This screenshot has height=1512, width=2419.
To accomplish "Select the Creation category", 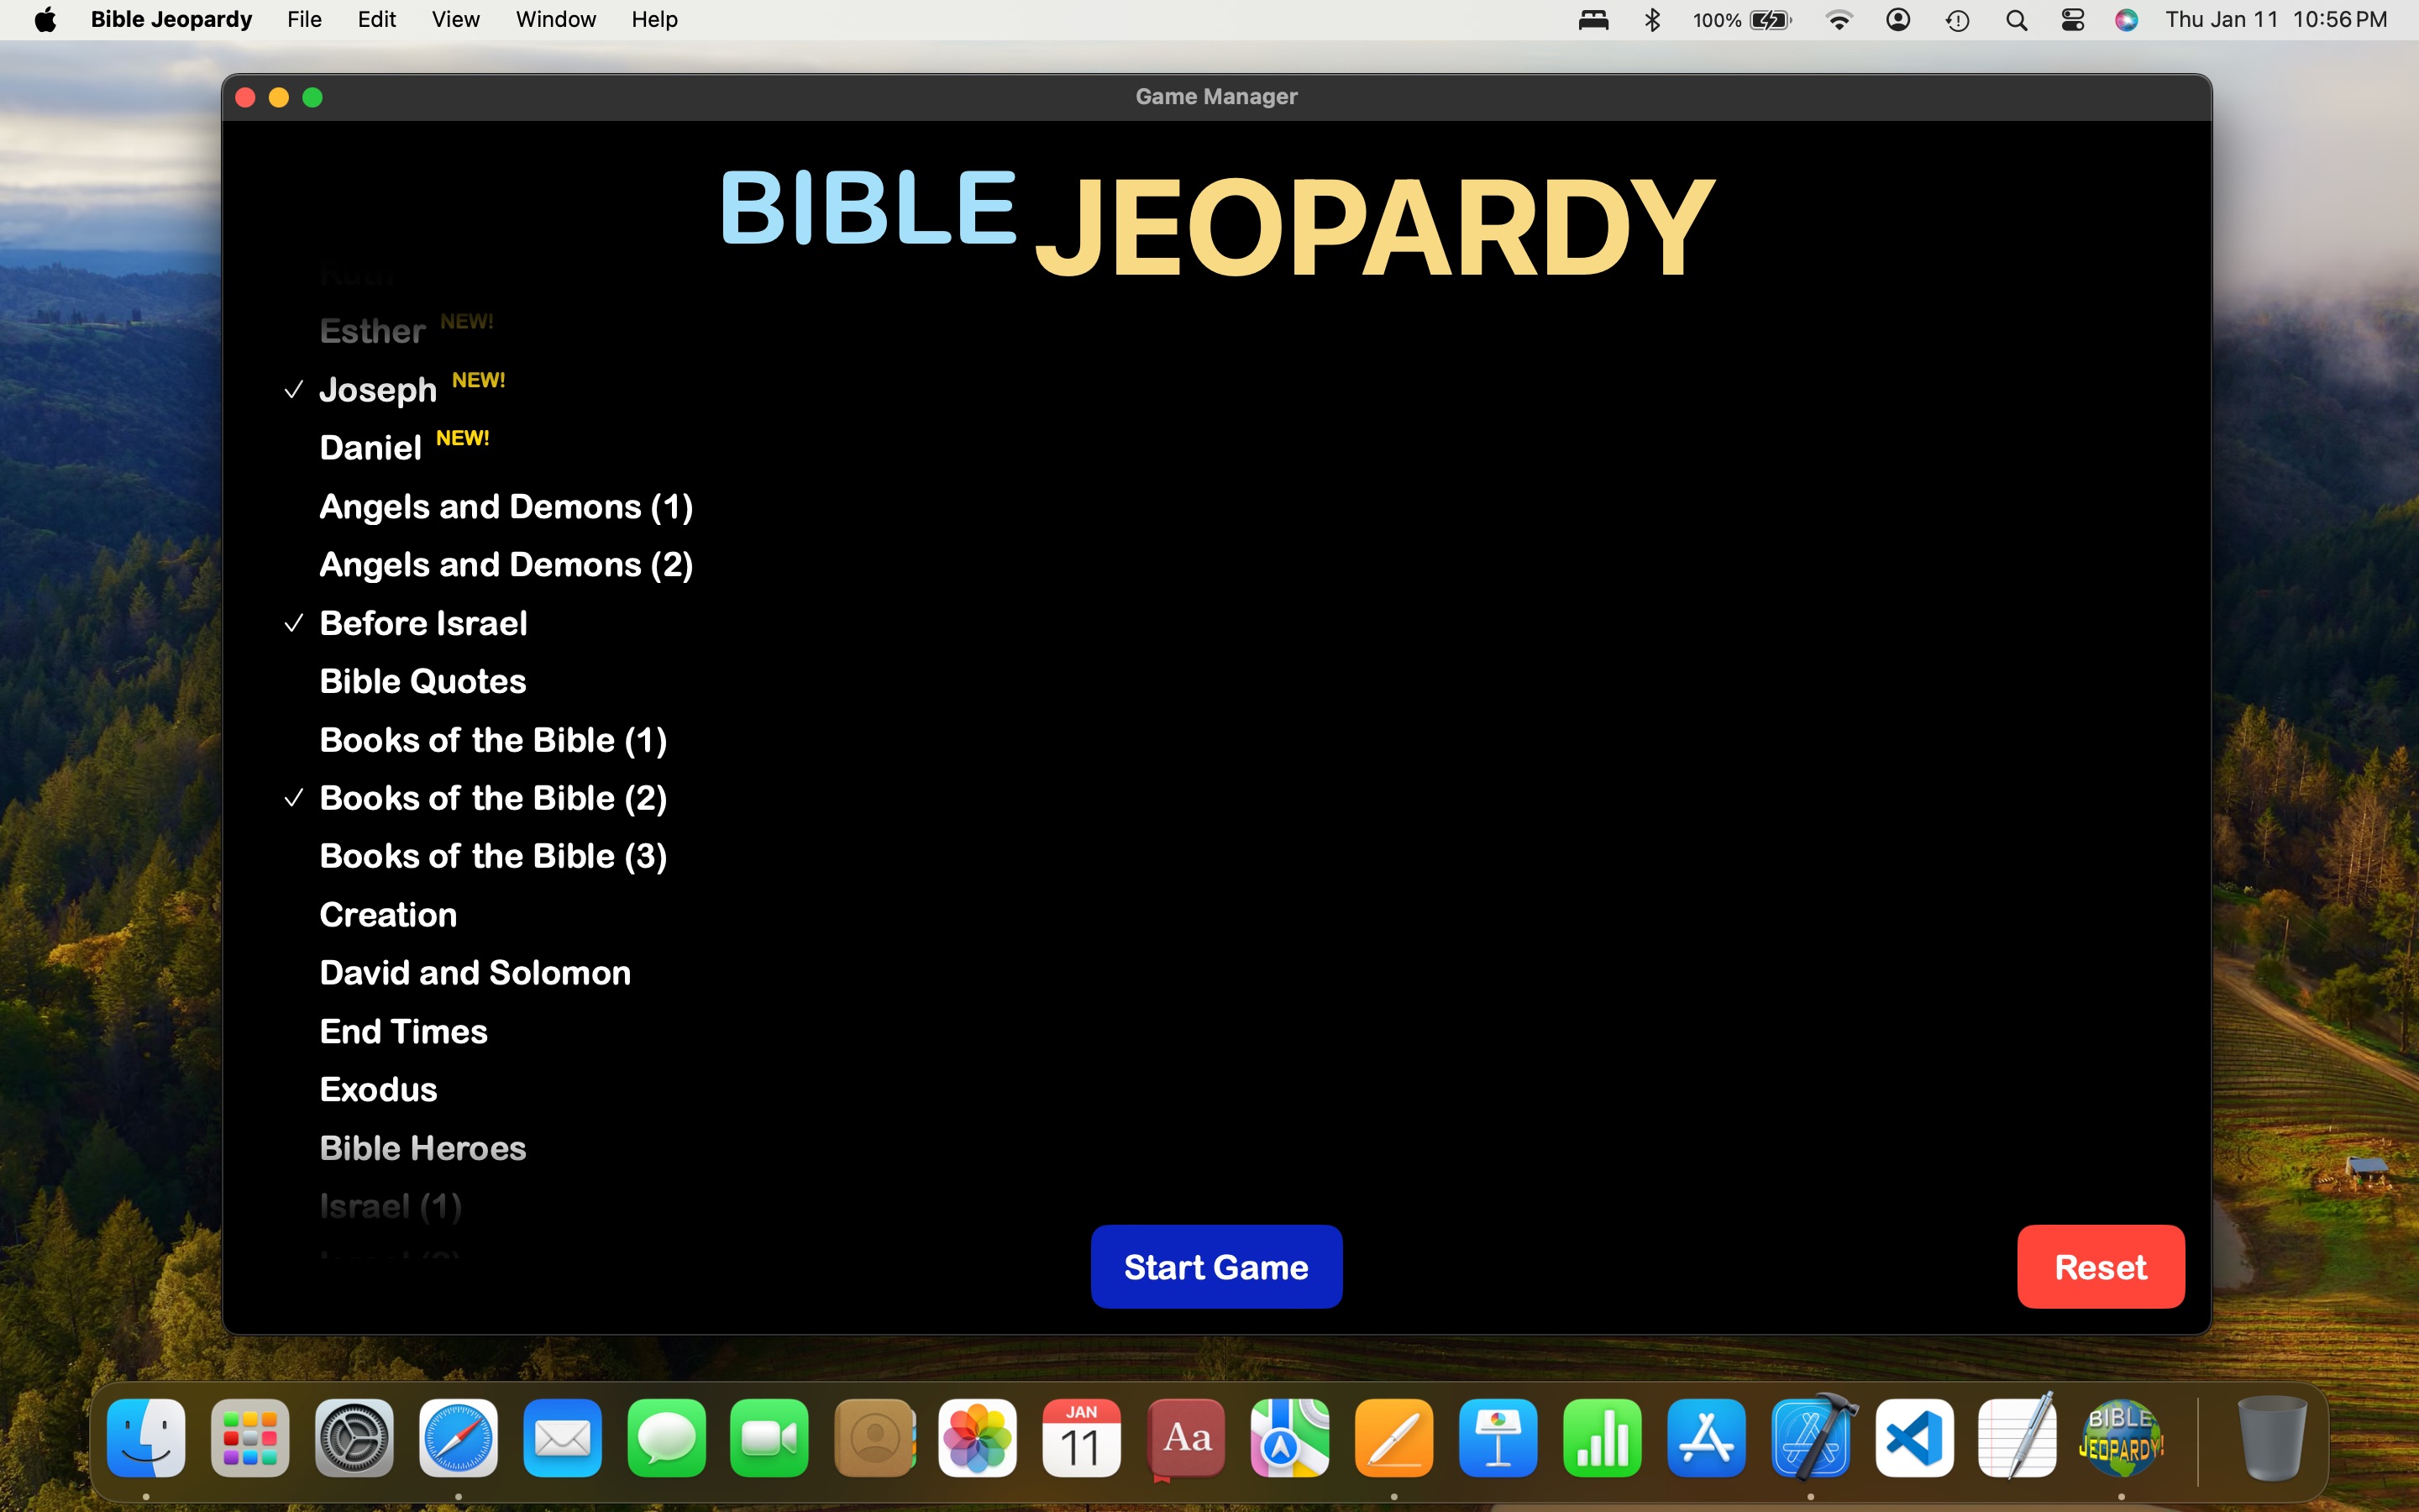I will 389,915.
